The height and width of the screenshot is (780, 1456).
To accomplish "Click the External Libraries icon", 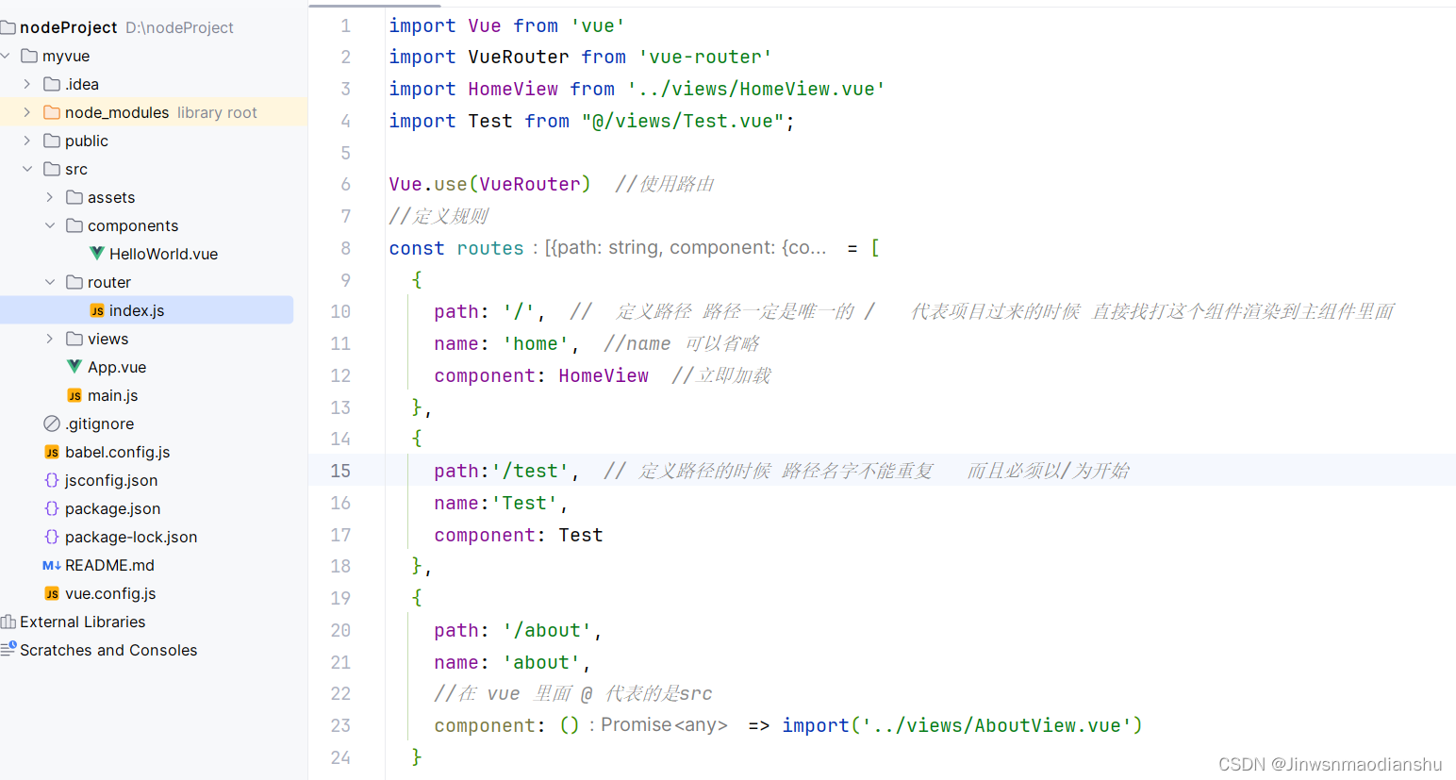I will 8,622.
